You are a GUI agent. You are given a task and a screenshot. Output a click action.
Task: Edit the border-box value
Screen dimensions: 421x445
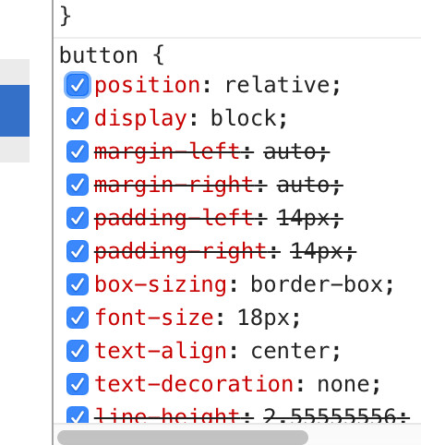tap(318, 284)
